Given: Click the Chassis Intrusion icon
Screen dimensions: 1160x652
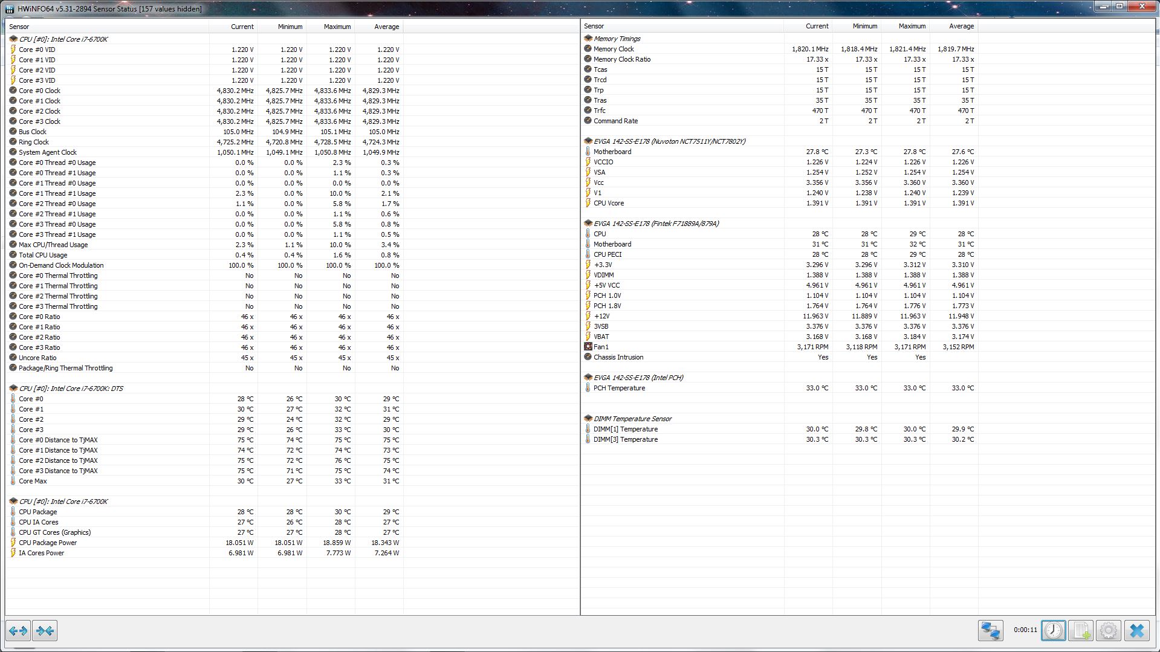Looking at the screenshot, I should point(588,357).
